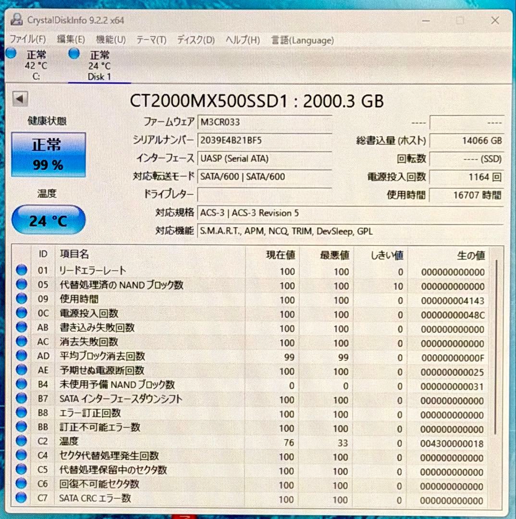This screenshot has width=516, height=519.
Task: Click the blue status circle on the Disk 1 tab
Action: (74, 53)
